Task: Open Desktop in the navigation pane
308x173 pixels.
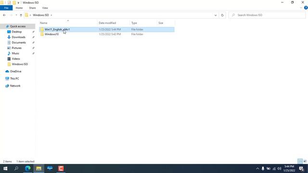Action: click(x=17, y=32)
